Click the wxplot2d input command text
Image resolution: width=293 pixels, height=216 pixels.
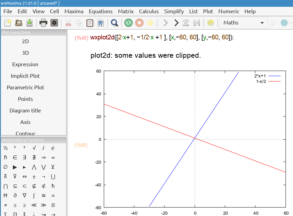pos(162,37)
